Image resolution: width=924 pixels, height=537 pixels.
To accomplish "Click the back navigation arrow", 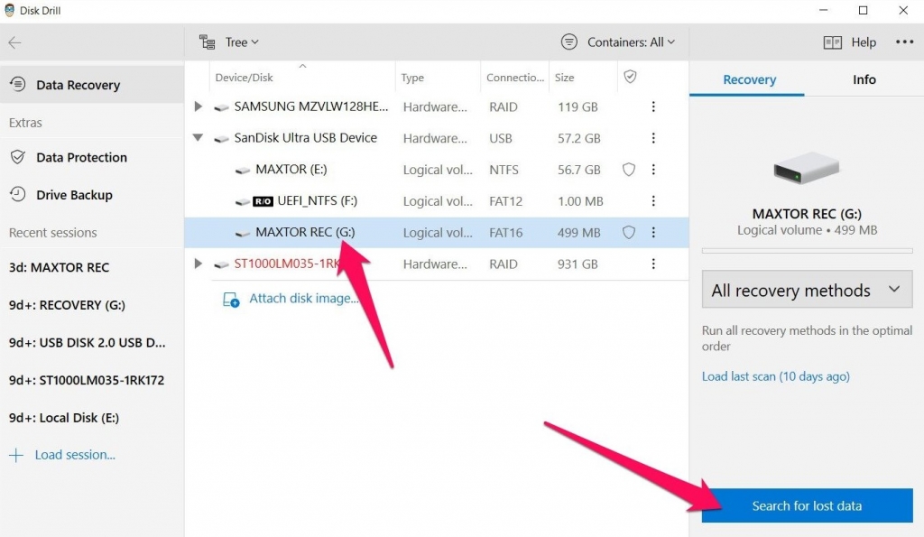I will (x=16, y=42).
